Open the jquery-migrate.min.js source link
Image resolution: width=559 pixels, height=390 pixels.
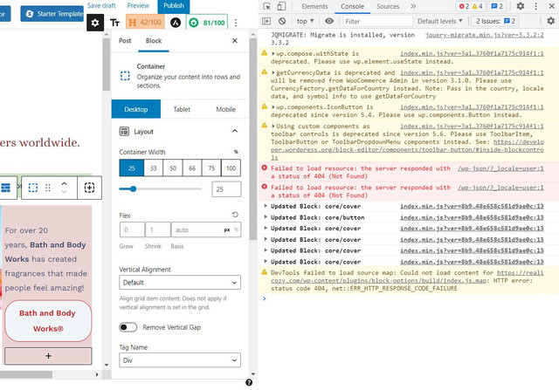click(x=485, y=35)
